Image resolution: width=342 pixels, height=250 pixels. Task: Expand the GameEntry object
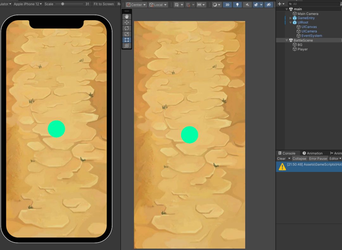pyautogui.click(x=290, y=18)
